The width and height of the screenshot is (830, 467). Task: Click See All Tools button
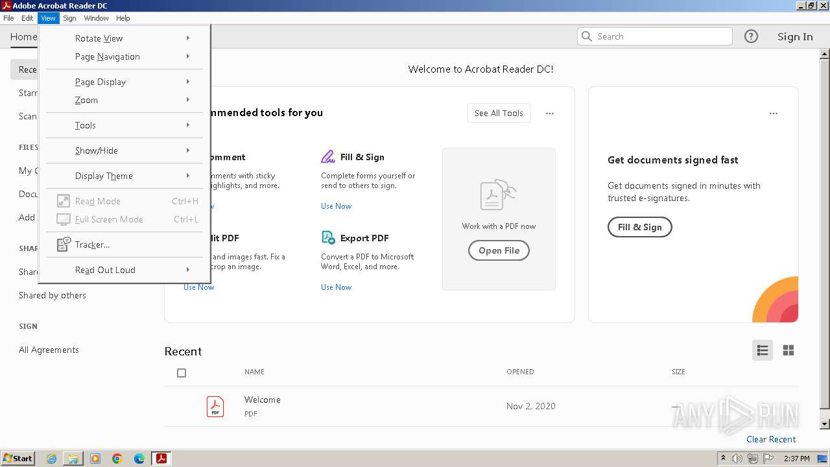click(x=499, y=113)
